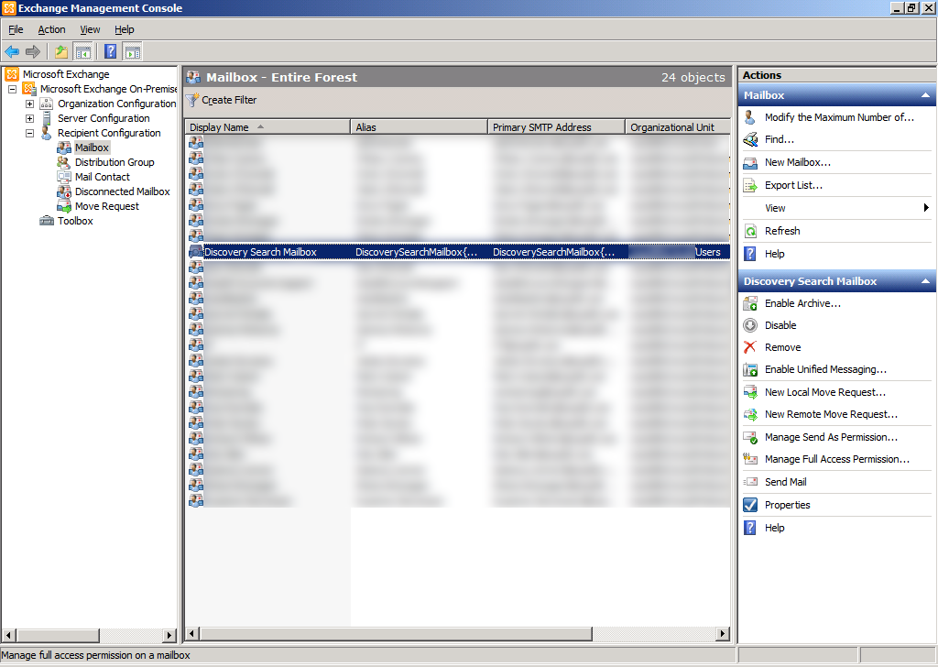Click the New Mailbox action icon
Image resolution: width=938 pixels, height=667 pixels.
750,163
